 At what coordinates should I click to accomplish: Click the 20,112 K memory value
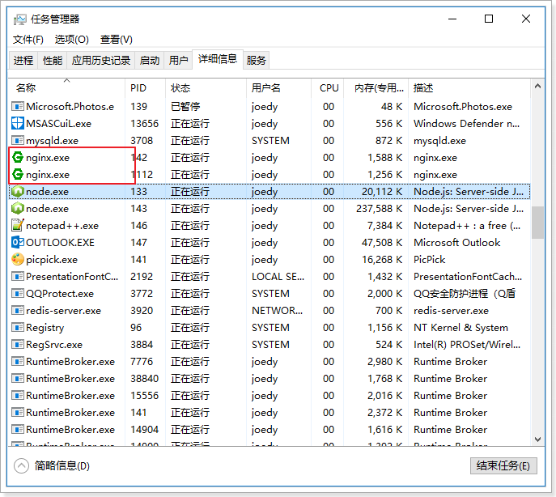click(x=382, y=192)
